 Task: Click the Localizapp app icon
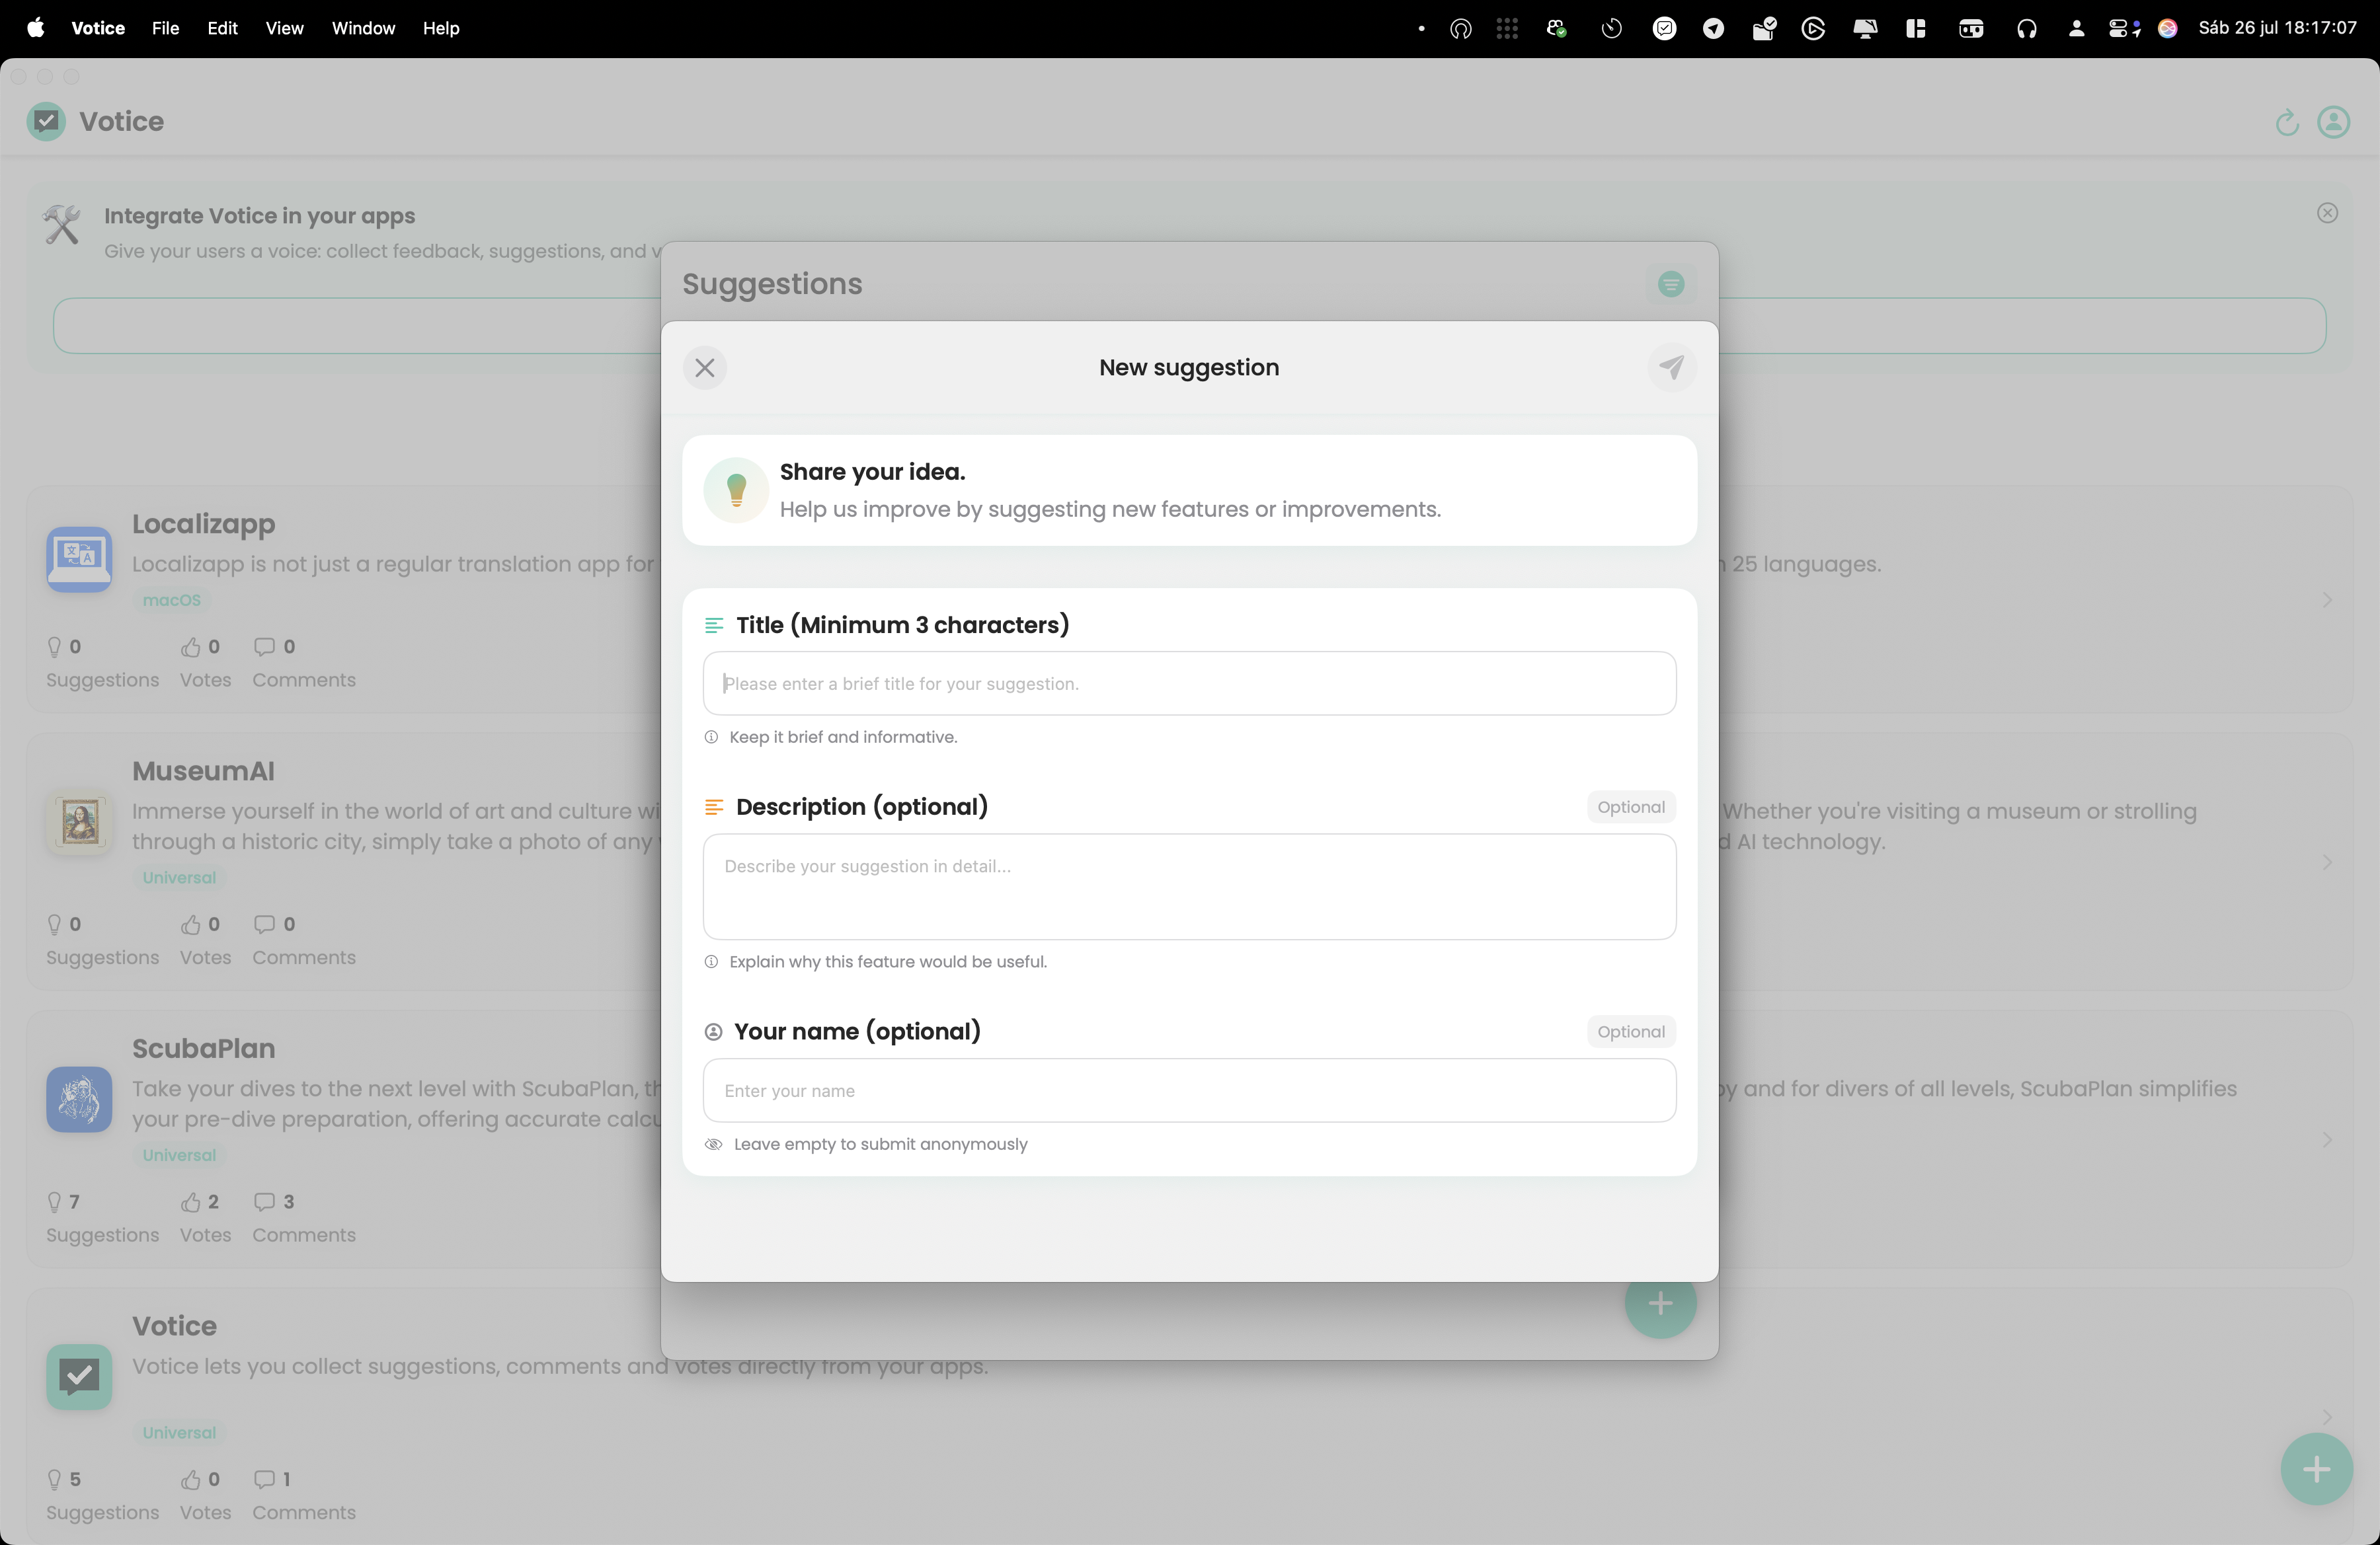(x=79, y=558)
